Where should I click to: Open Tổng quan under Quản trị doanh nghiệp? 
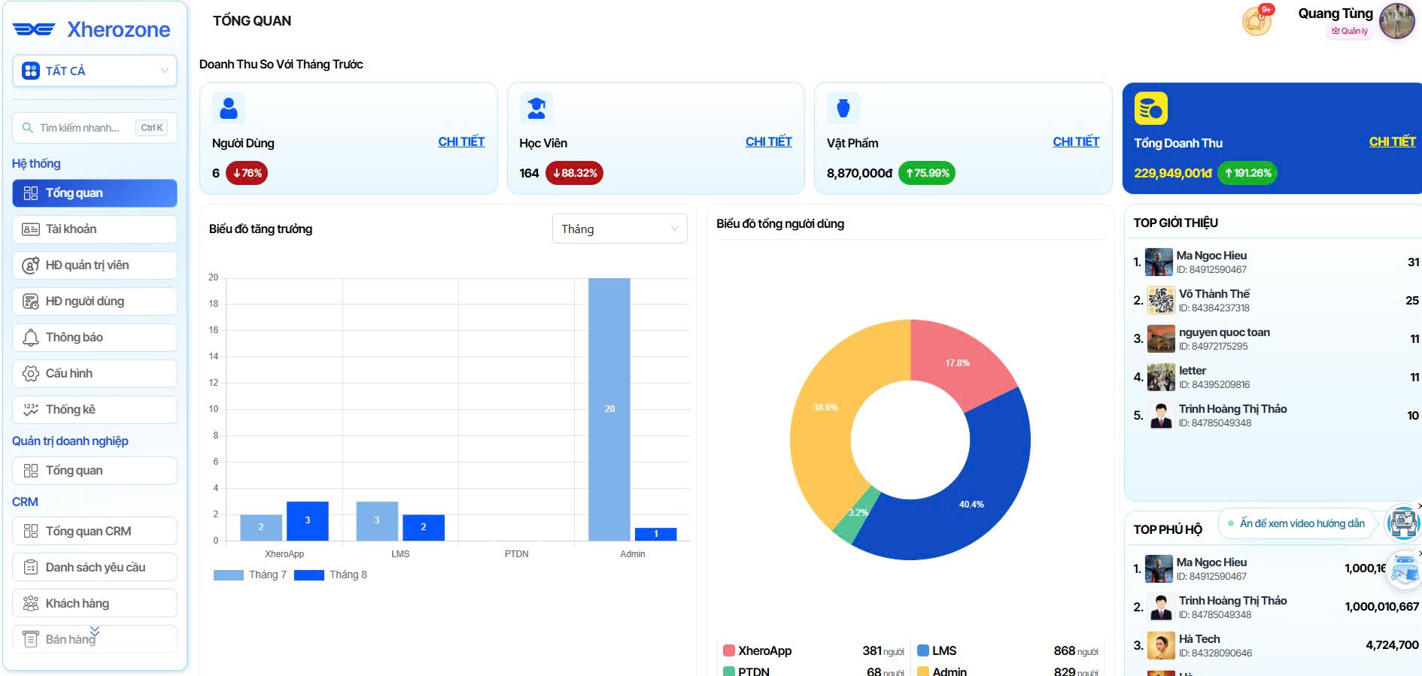click(x=95, y=471)
